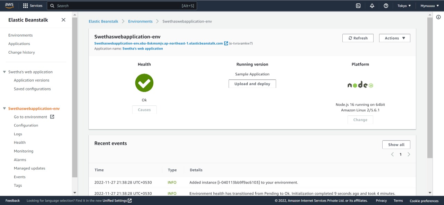
Task: Click the Time column header
Action: [99, 170]
